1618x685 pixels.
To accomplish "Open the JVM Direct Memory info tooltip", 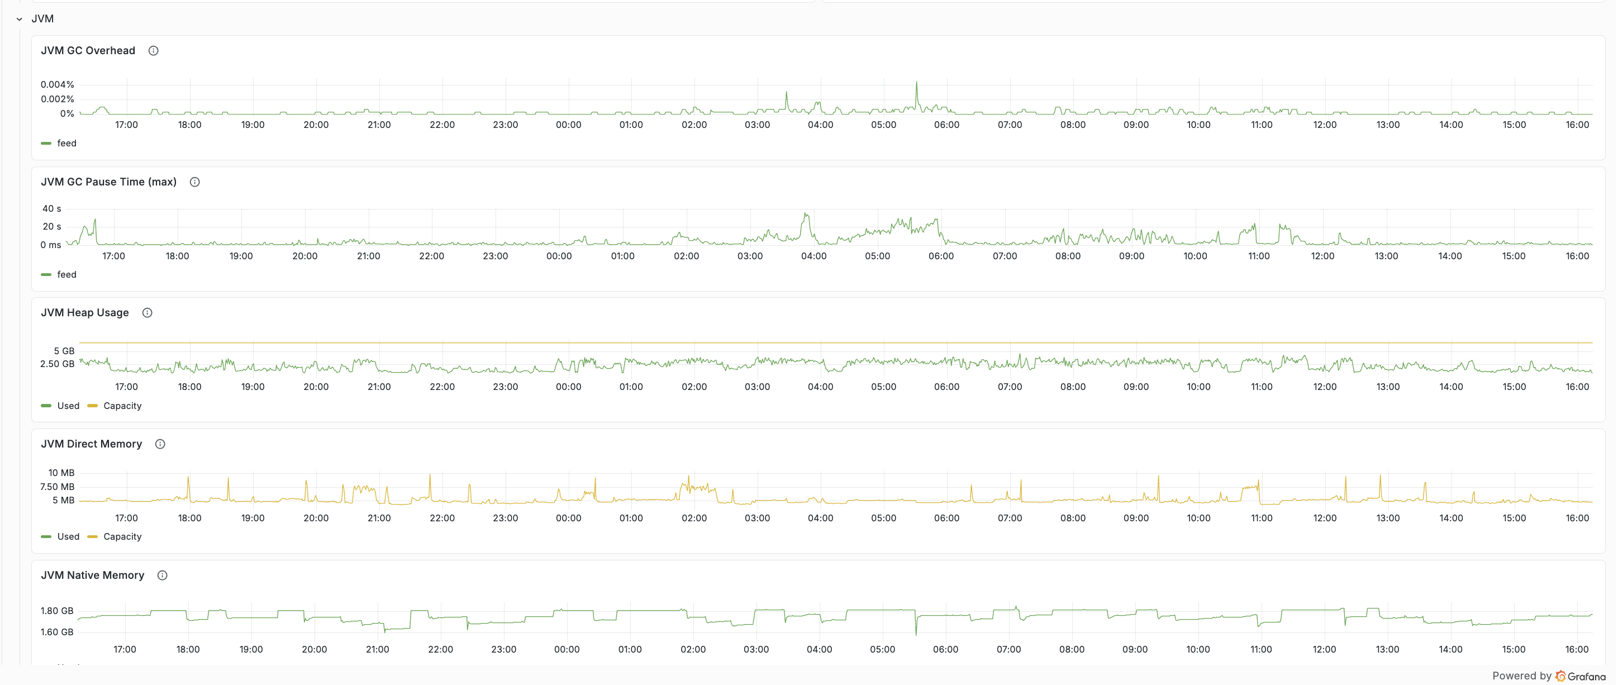I will [x=160, y=444].
